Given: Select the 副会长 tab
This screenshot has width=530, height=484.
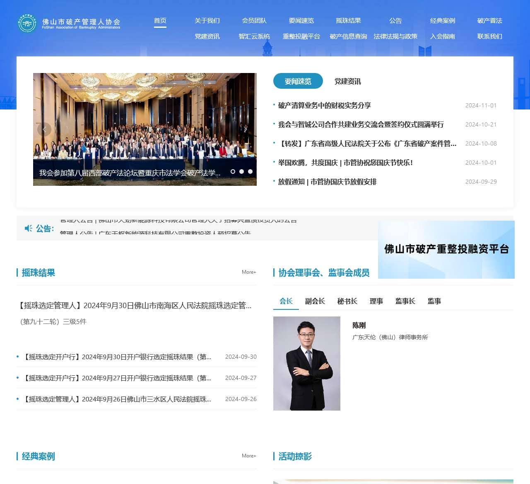Looking at the screenshot, I should point(315,301).
